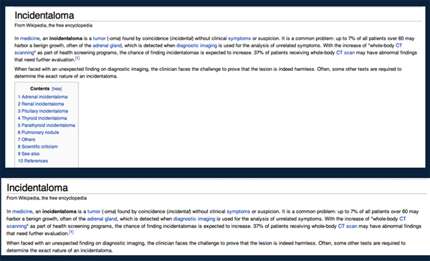The height and width of the screenshot is (261, 430).
Task: Follow the 'CT scan' link in lower article copy
Action: click(348, 227)
